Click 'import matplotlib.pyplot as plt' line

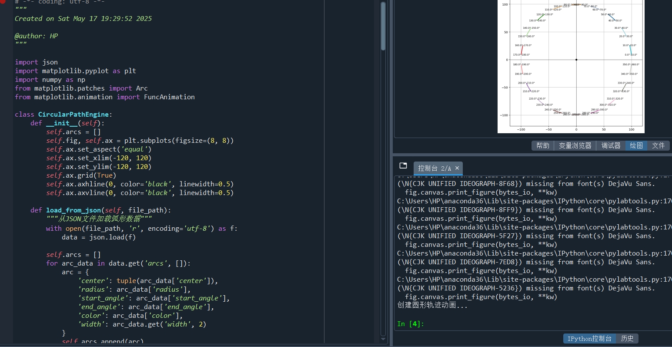tap(75, 71)
